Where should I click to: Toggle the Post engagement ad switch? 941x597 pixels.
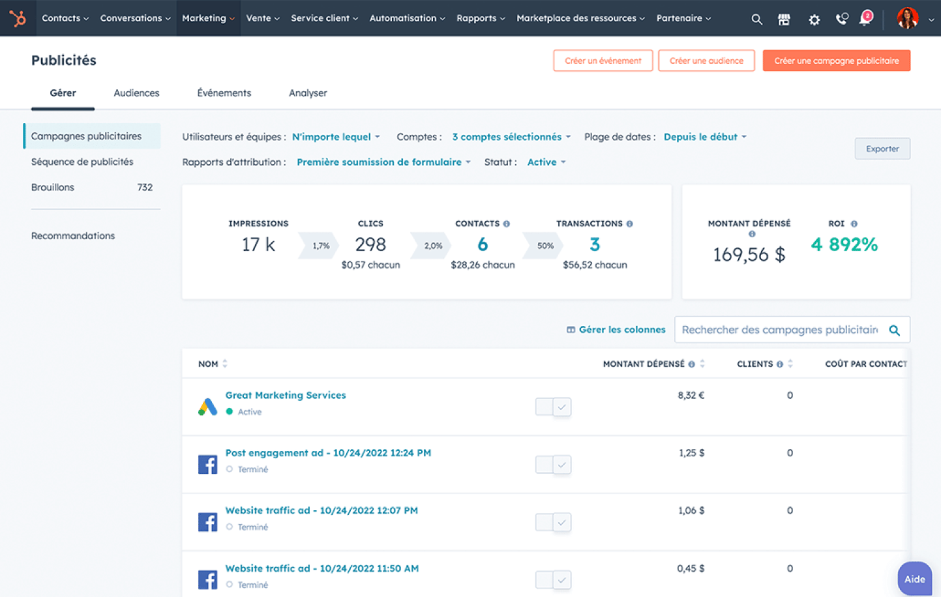click(553, 465)
